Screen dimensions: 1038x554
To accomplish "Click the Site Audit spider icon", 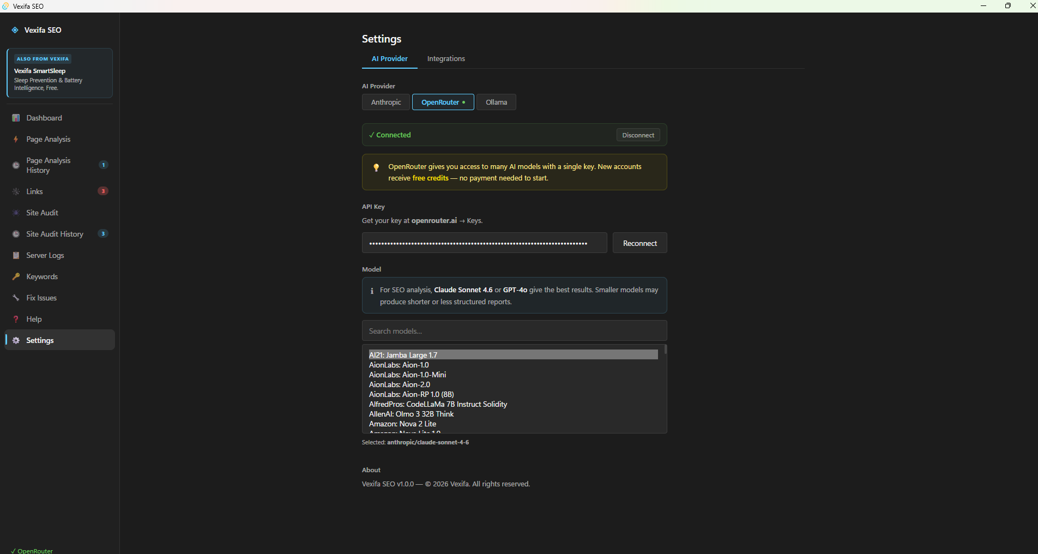I will [x=16, y=213].
